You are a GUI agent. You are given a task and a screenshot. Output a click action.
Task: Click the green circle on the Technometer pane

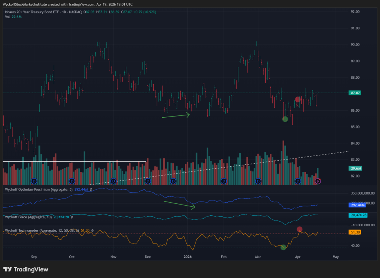(284, 247)
